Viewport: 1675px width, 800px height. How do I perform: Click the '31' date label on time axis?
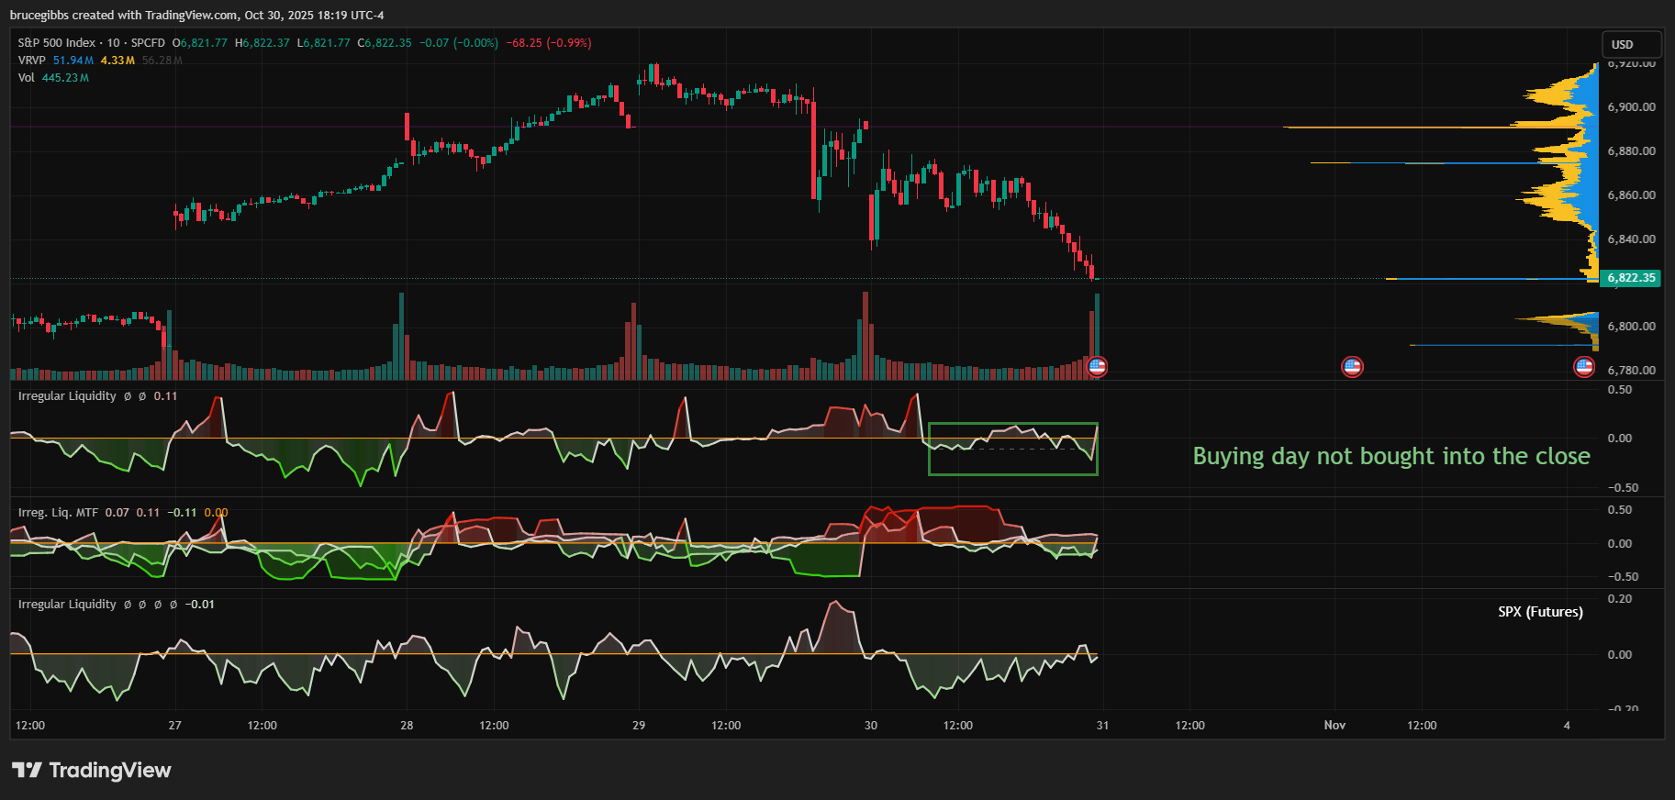[1102, 726]
